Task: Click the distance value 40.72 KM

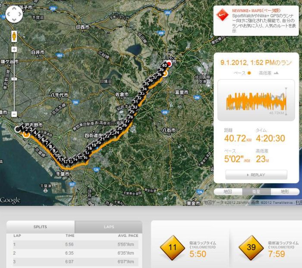Action: pos(238,138)
